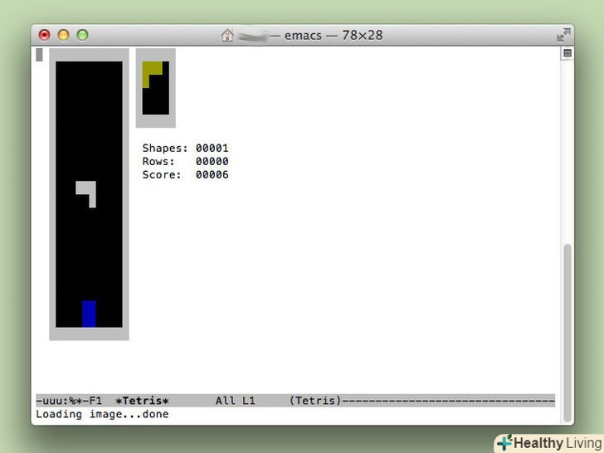Image resolution: width=604 pixels, height=453 pixels.
Task: Click the yellow minimize window button
Action: click(64, 35)
